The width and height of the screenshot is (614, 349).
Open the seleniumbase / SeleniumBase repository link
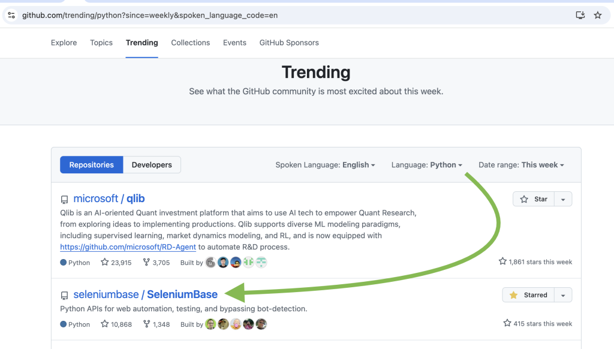(x=145, y=294)
